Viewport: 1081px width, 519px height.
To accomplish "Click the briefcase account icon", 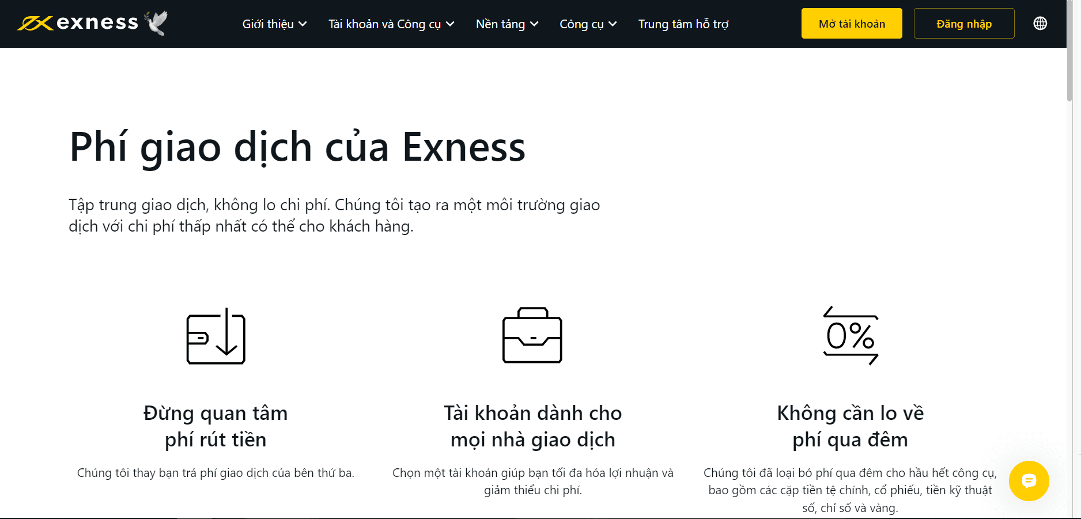I will pos(532,336).
